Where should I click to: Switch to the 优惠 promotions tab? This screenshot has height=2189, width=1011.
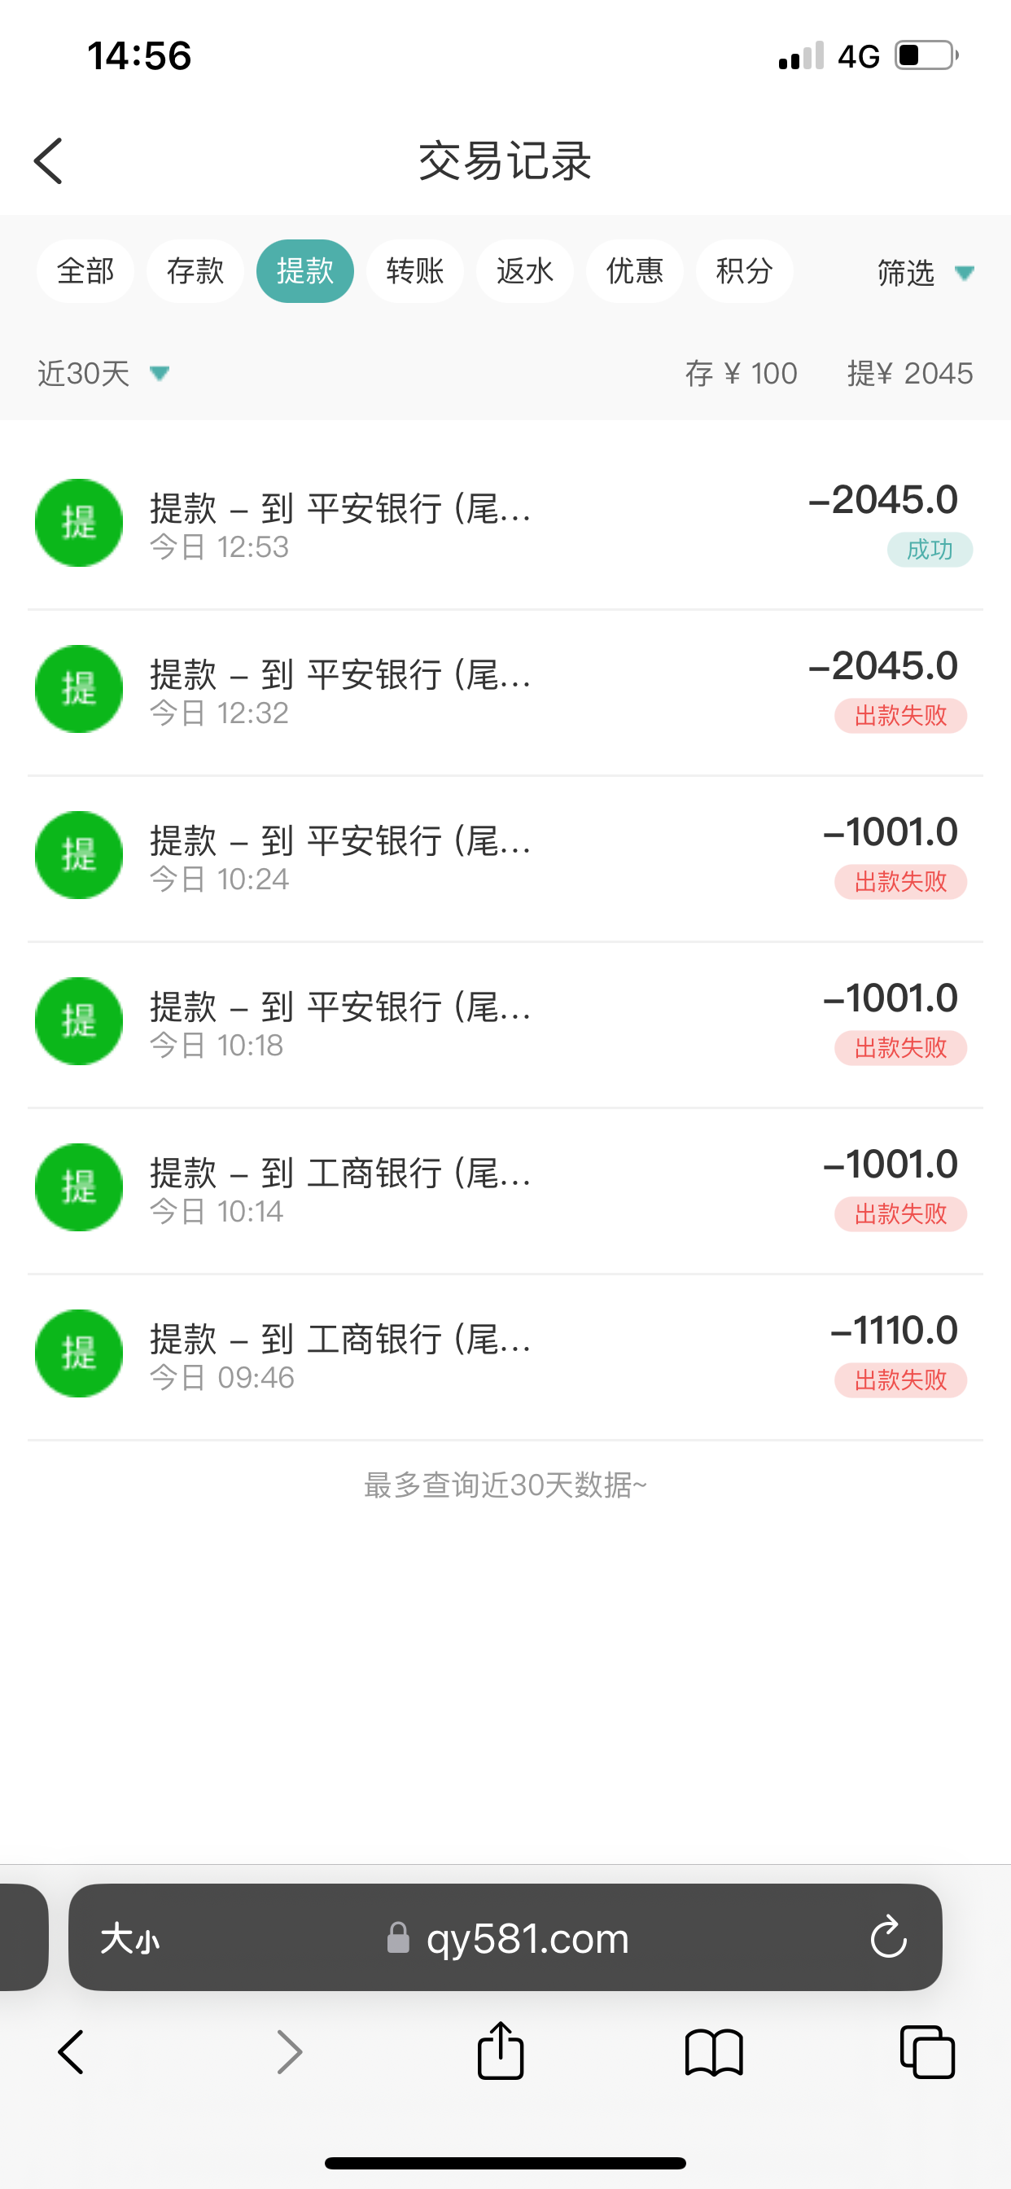(634, 271)
